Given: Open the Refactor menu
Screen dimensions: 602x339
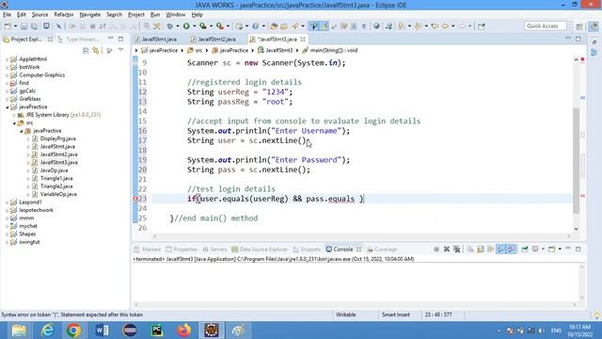Looking at the screenshot, I should (64, 15).
